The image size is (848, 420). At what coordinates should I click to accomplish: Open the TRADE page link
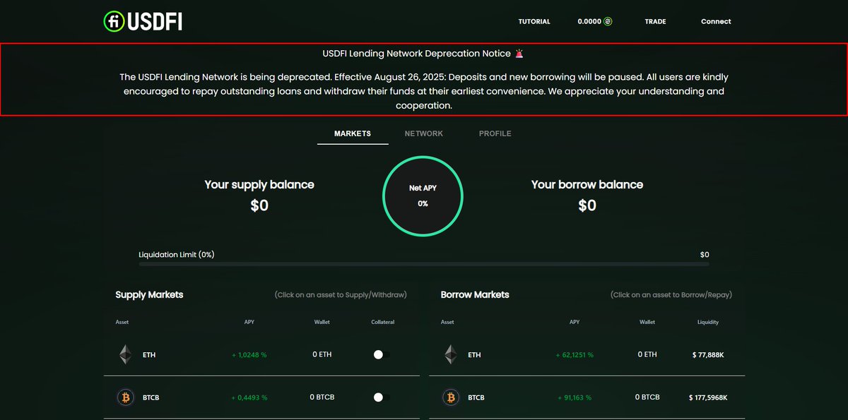pyautogui.click(x=655, y=22)
